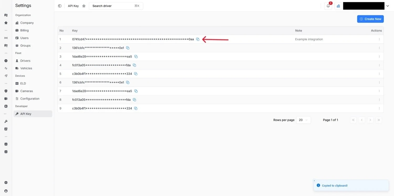Screen dimensions: 394x196
Task: Copy the 1361cb1c key in row 2
Action: [x=128, y=48]
